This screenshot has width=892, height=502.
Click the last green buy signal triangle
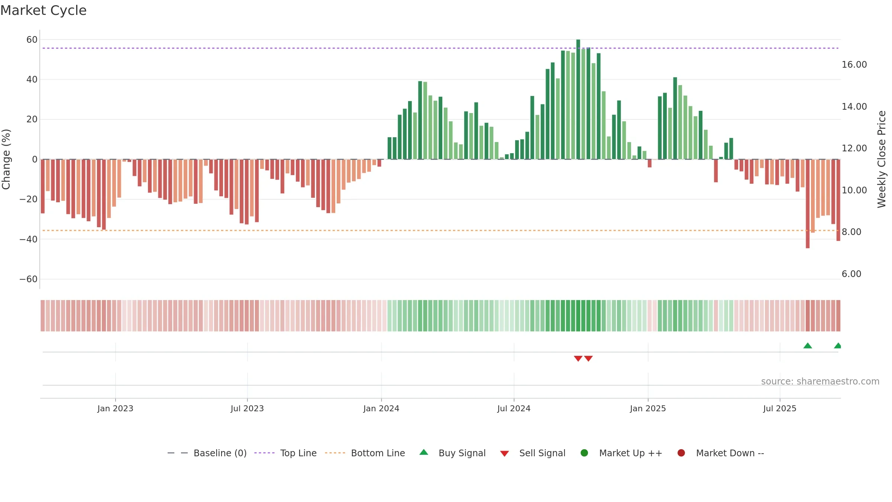coord(838,345)
